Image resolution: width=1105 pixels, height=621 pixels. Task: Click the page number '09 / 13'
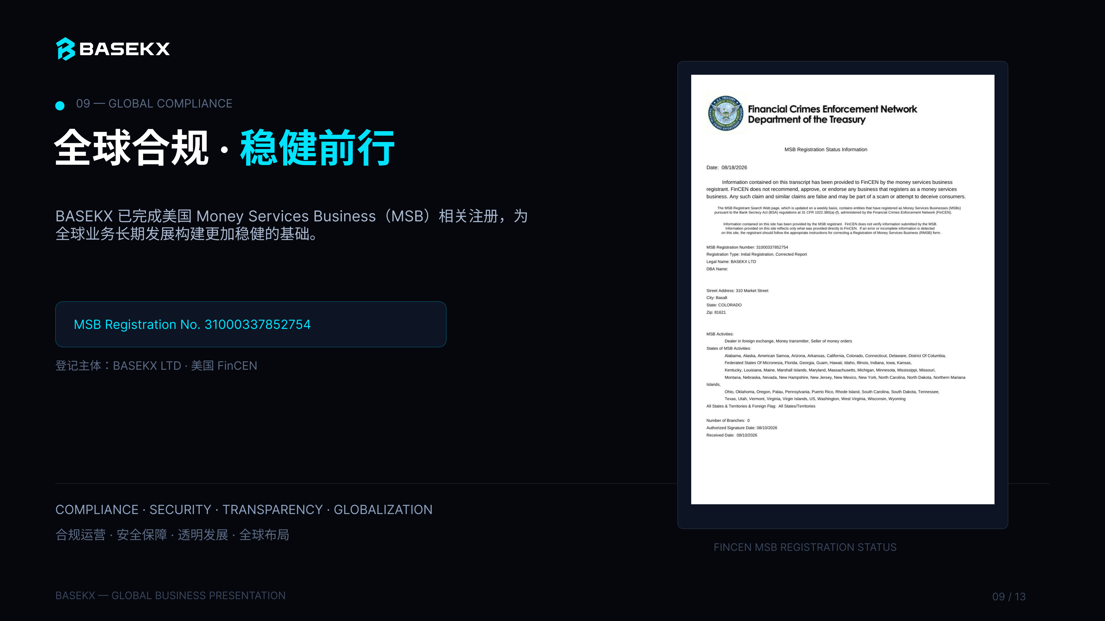(x=1009, y=597)
